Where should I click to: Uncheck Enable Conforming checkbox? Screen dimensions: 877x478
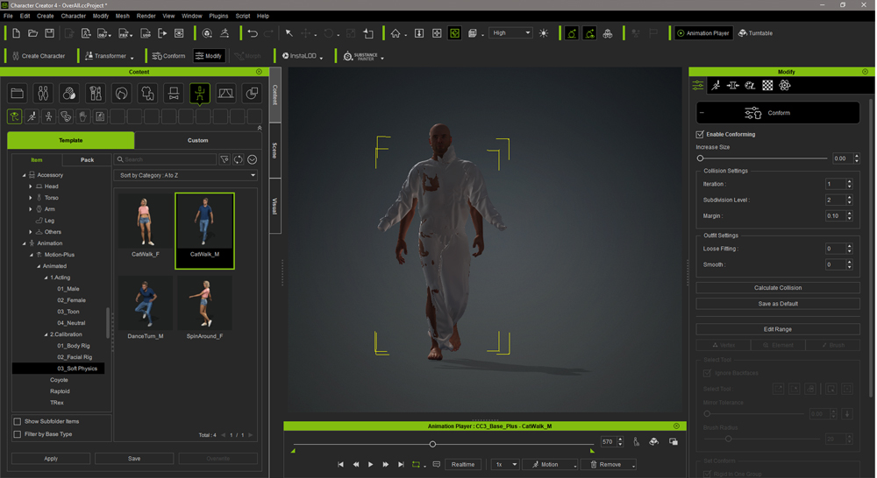point(700,135)
